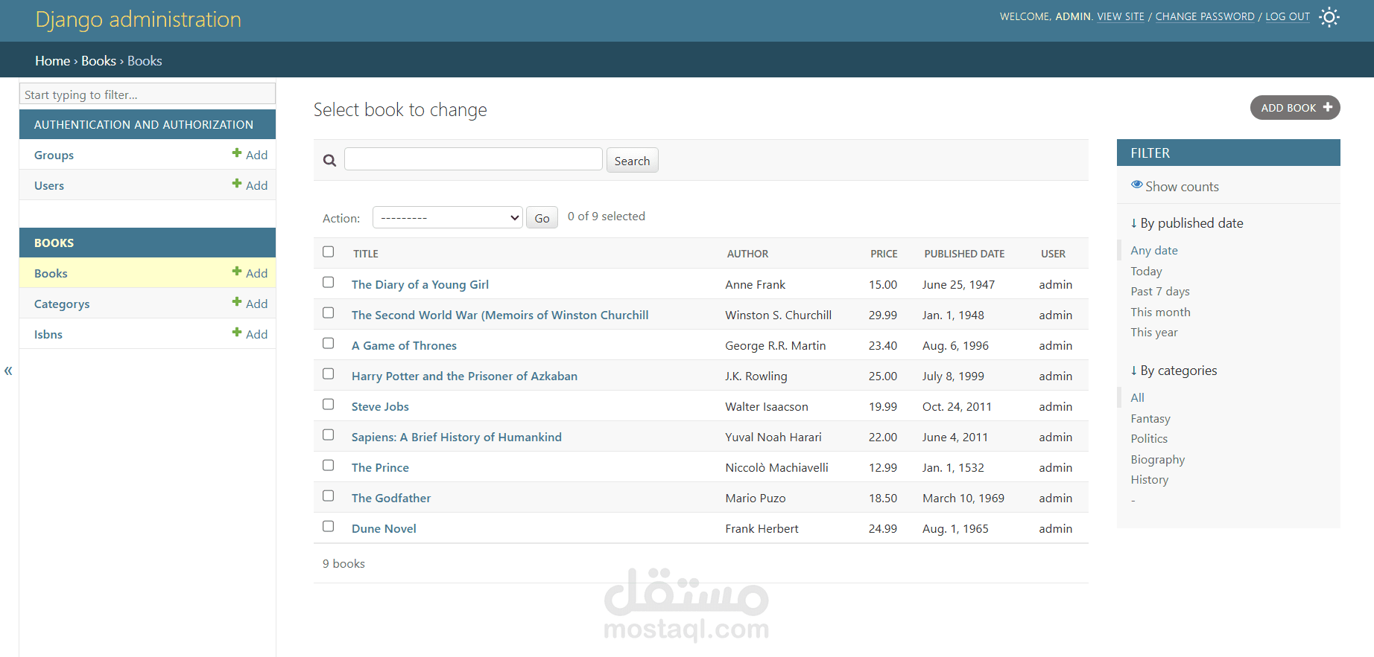Select the Sapiens row checkbox
1374x657 pixels.
[x=328, y=435]
